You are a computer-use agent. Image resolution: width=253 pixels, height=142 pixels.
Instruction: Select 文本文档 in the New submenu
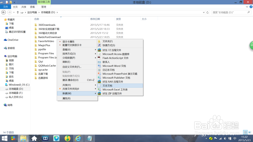pos(120,86)
